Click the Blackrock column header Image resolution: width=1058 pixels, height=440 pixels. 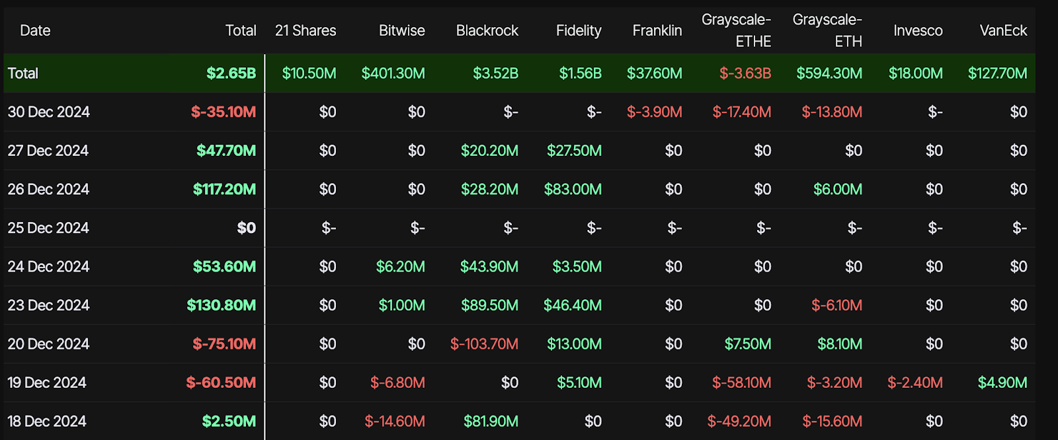coord(487,30)
